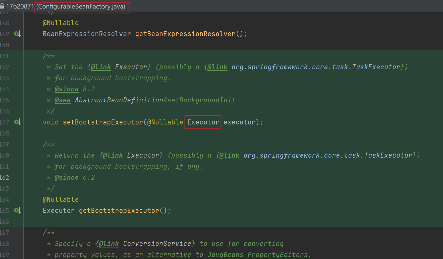
Task: Click the setBootstrapExecutor method name
Action: click(x=103, y=122)
